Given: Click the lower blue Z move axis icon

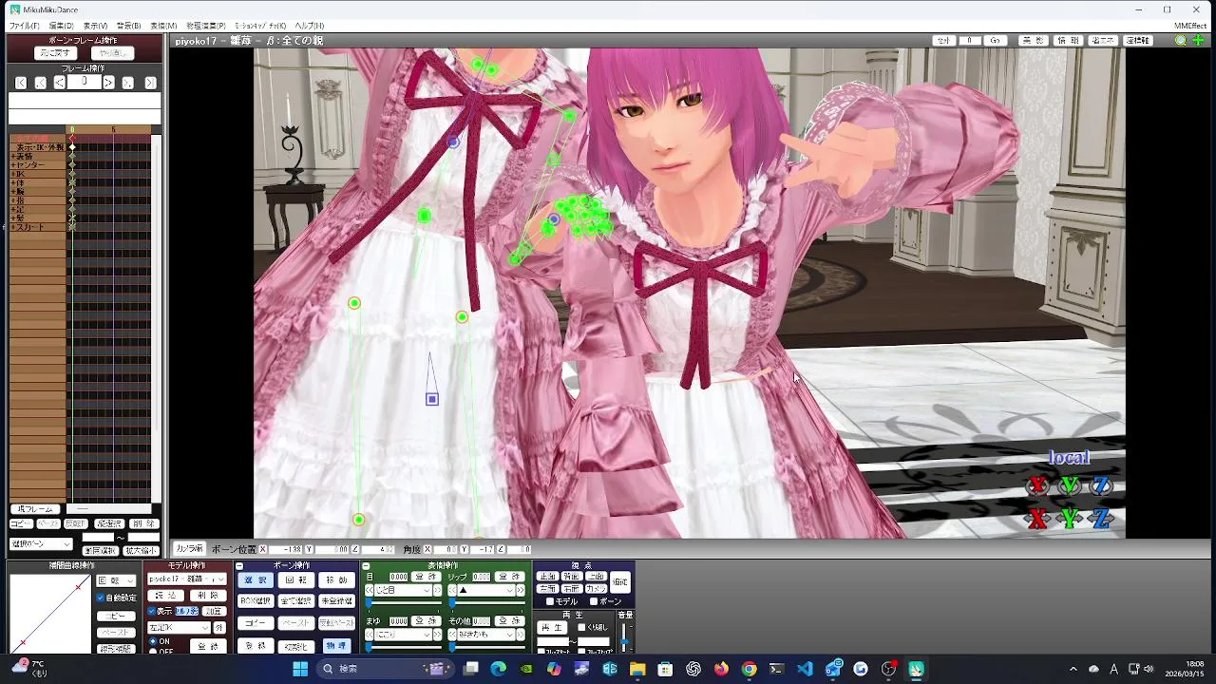Looking at the screenshot, I should coord(1101,519).
